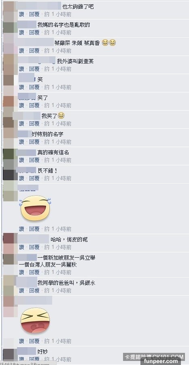Reply to 吳銀水 comment
Image resolution: width=189 pixels, height=365 pixels.
coord(34,290)
